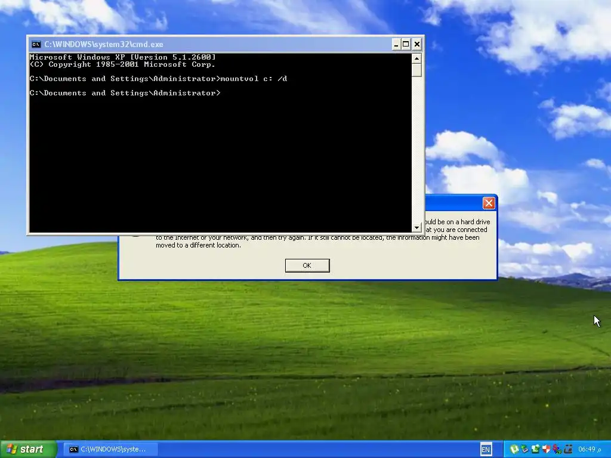The height and width of the screenshot is (458, 611).
Task: Click 'moved to a different location.' dialog text
Action: (198, 245)
